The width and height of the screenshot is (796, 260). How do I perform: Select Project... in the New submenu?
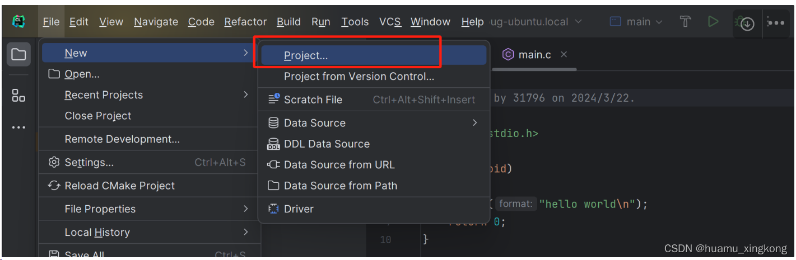click(306, 55)
